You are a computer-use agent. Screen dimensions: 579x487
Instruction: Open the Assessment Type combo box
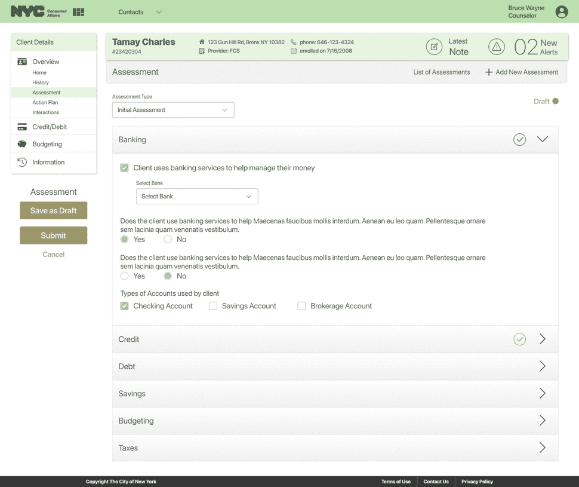[173, 110]
